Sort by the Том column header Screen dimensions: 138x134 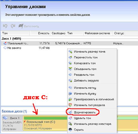[x=15, y=33]
